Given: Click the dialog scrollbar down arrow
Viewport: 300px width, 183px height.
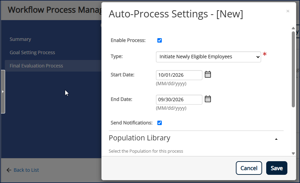Looking at the screenshot, I should click(x=293, y=153).
